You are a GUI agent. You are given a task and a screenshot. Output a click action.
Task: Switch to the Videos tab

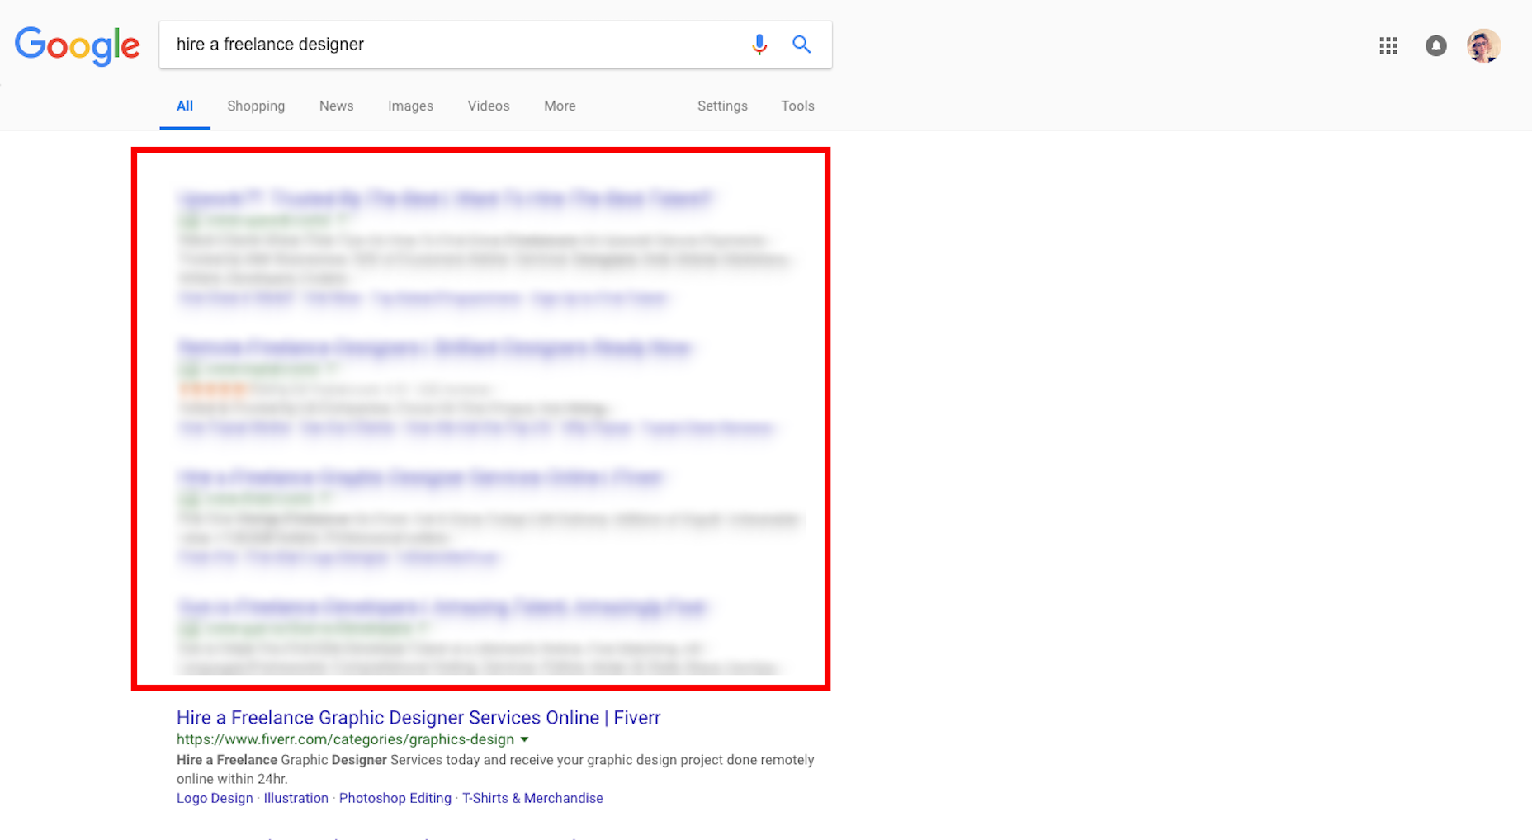489,106
